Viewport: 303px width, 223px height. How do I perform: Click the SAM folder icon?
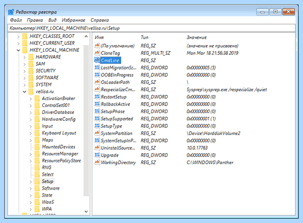[x=31, y=64]
